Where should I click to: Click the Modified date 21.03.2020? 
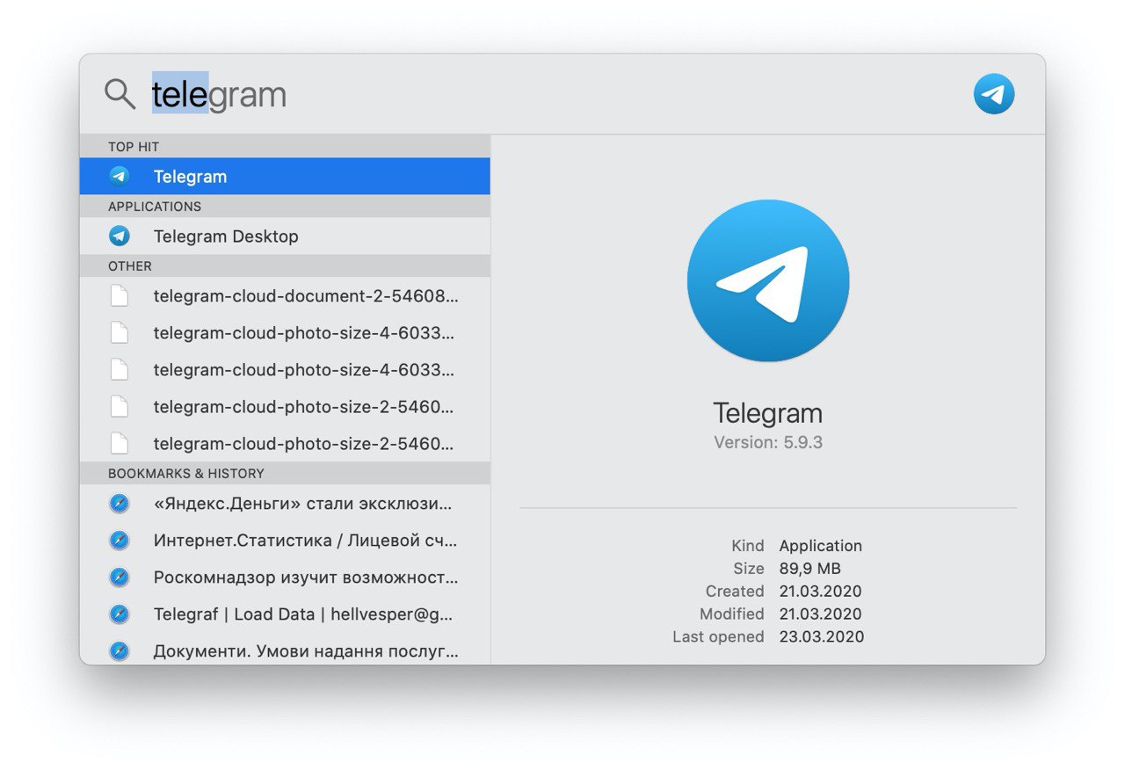click(x=821, y=614)
